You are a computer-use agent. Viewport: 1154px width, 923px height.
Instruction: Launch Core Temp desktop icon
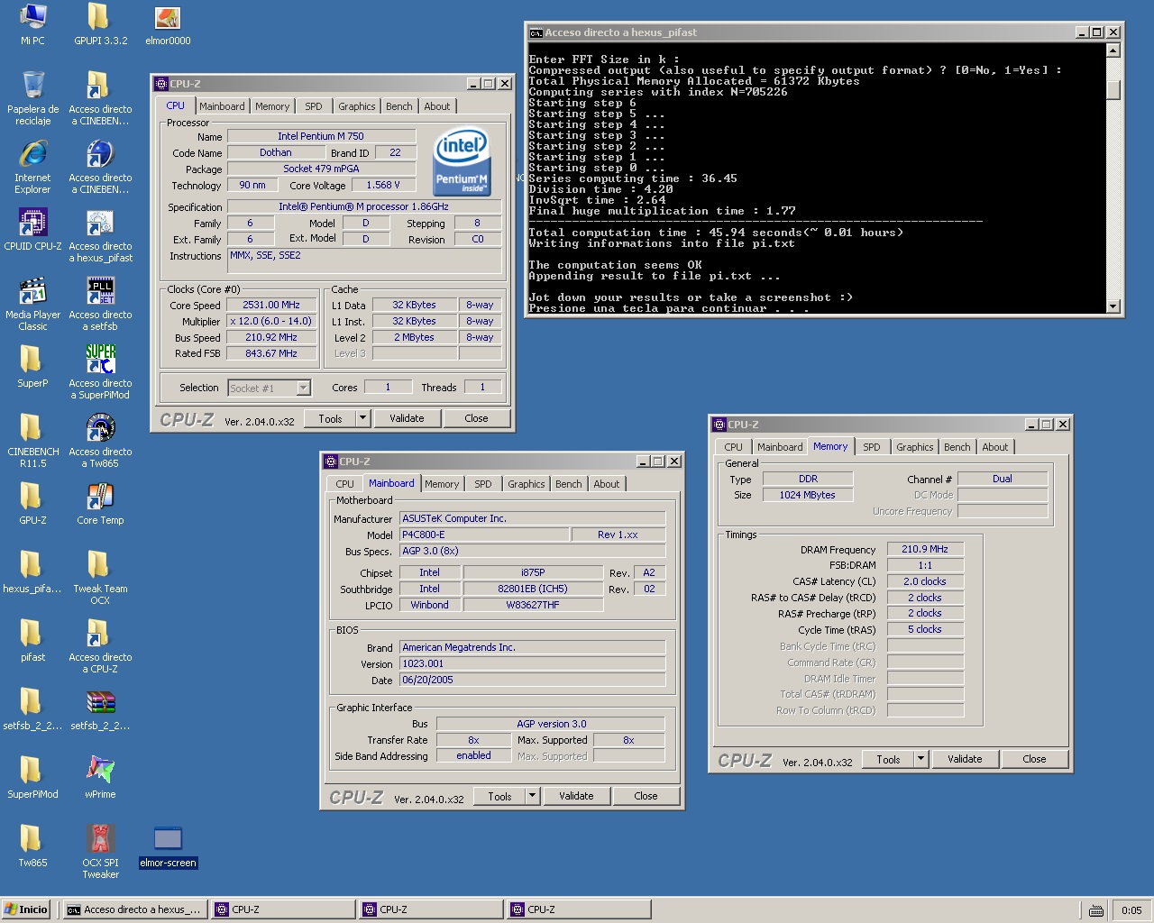coord(100,503)
